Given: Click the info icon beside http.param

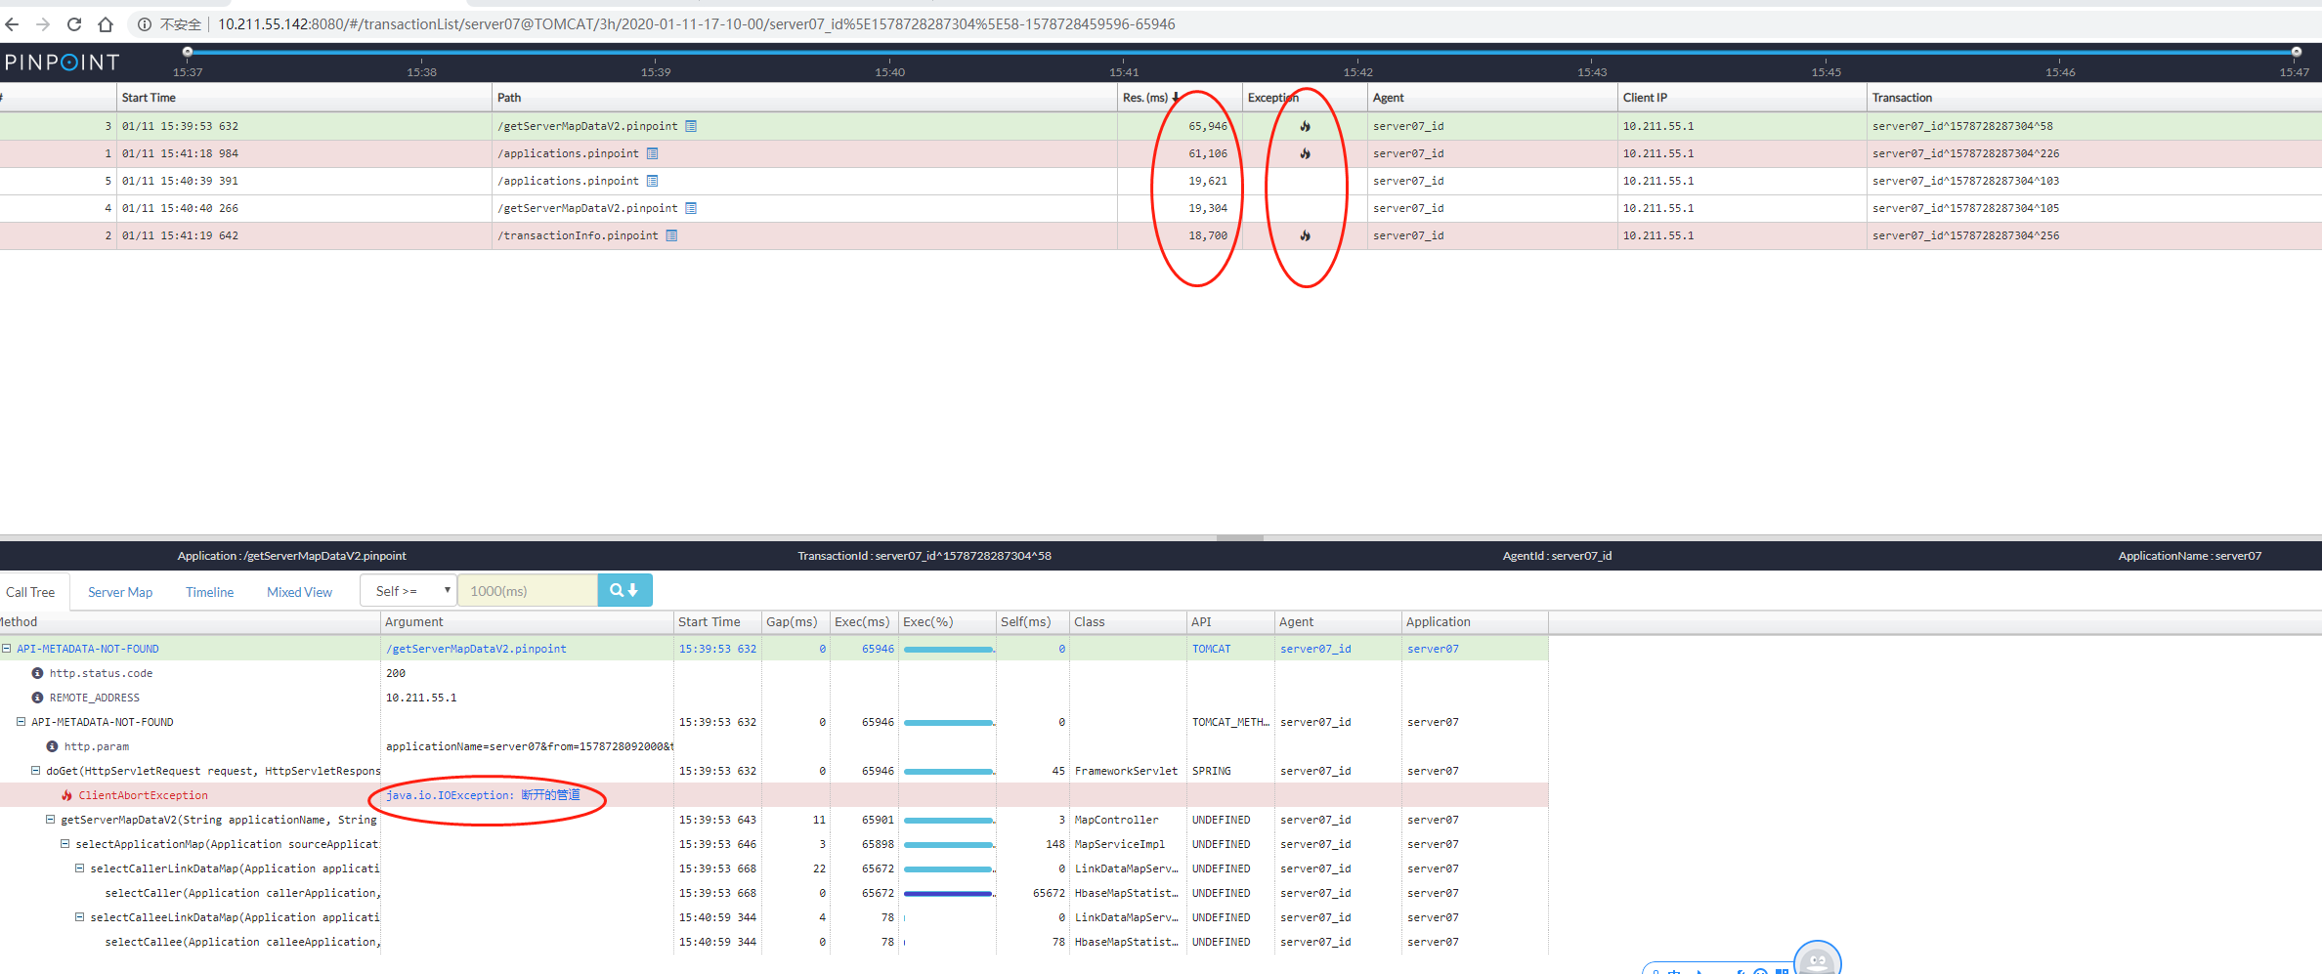Looking at the screenshot, I should 52,746.
